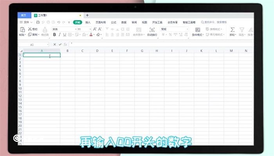Switch to the 视图 View tab
Screen dimensions: 274x156
pyautogui.click(x=144, y=22)
